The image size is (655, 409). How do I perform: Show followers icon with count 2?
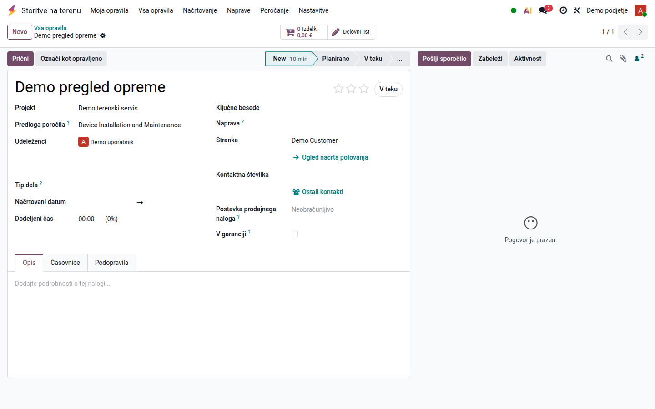tap(639, 58)
